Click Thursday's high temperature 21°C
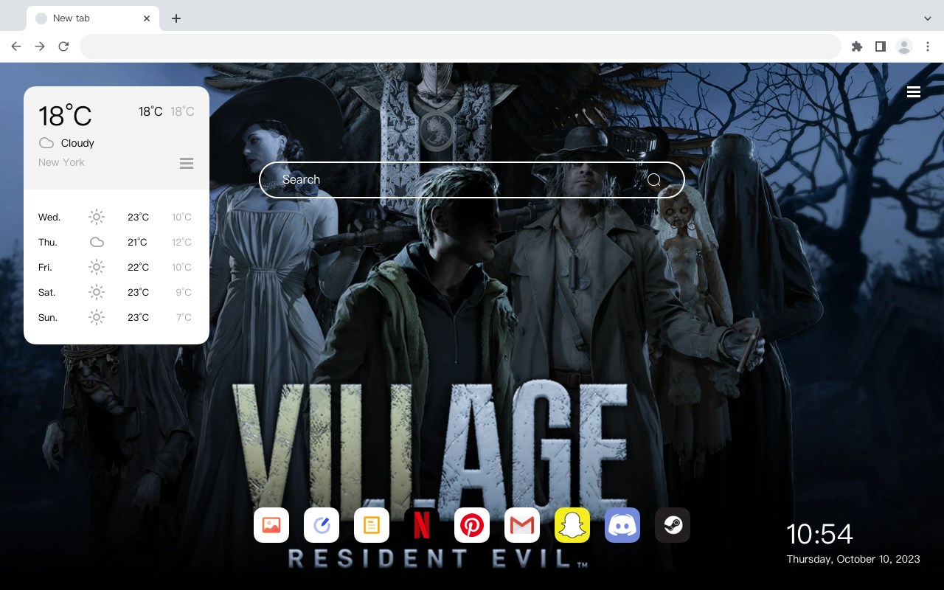 (137, 242)
